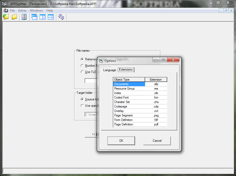Minimize the inner MDI child window
The width and height of the screenshot is (236, 176).
(221, 11)
